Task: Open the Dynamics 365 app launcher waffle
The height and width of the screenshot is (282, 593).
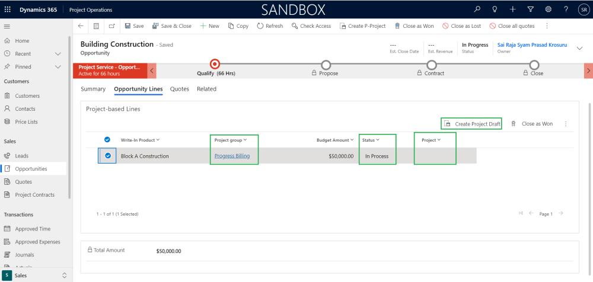Action: pos(8,10)
